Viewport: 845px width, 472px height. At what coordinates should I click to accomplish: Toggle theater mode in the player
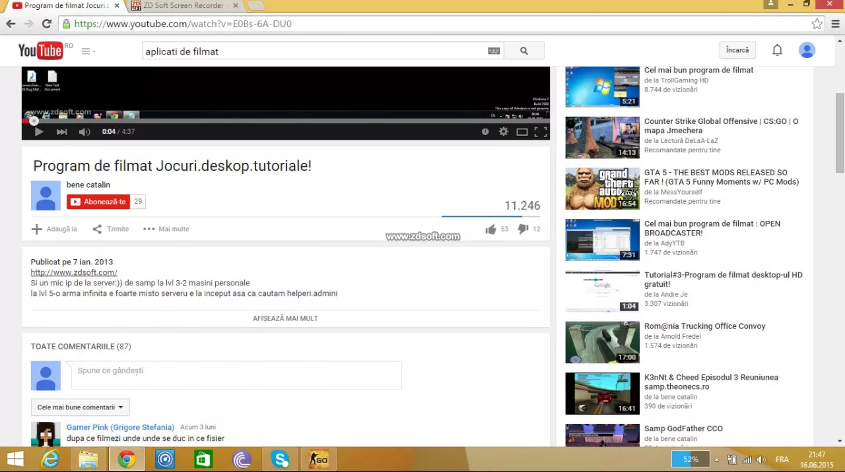point(522,132)
